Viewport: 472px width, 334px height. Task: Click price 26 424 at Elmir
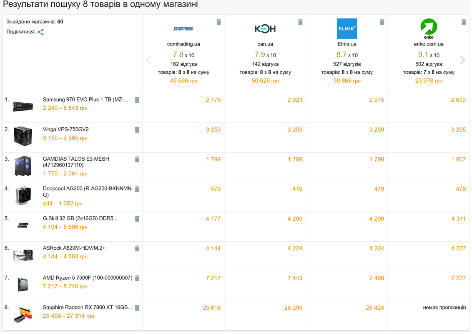pyautogui.click(x=375, y=308)
